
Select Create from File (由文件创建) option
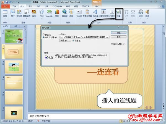[43, 37]
